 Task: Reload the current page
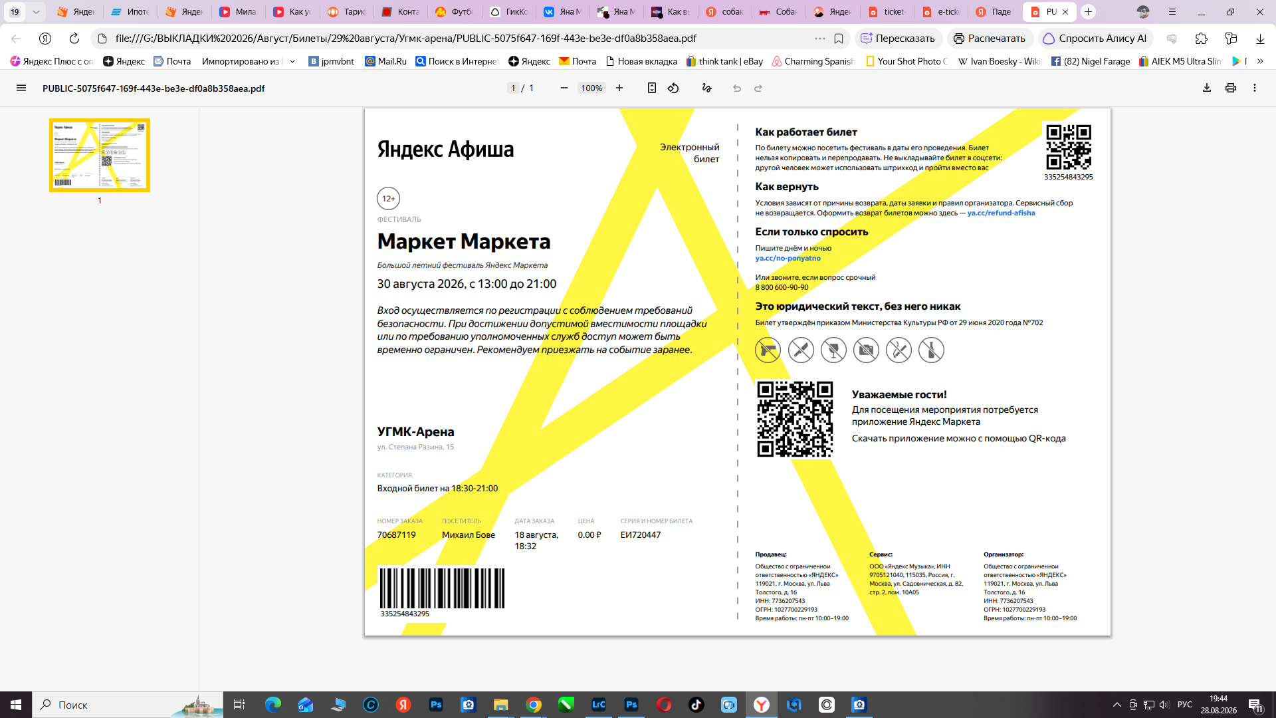(x=74, y=39)
